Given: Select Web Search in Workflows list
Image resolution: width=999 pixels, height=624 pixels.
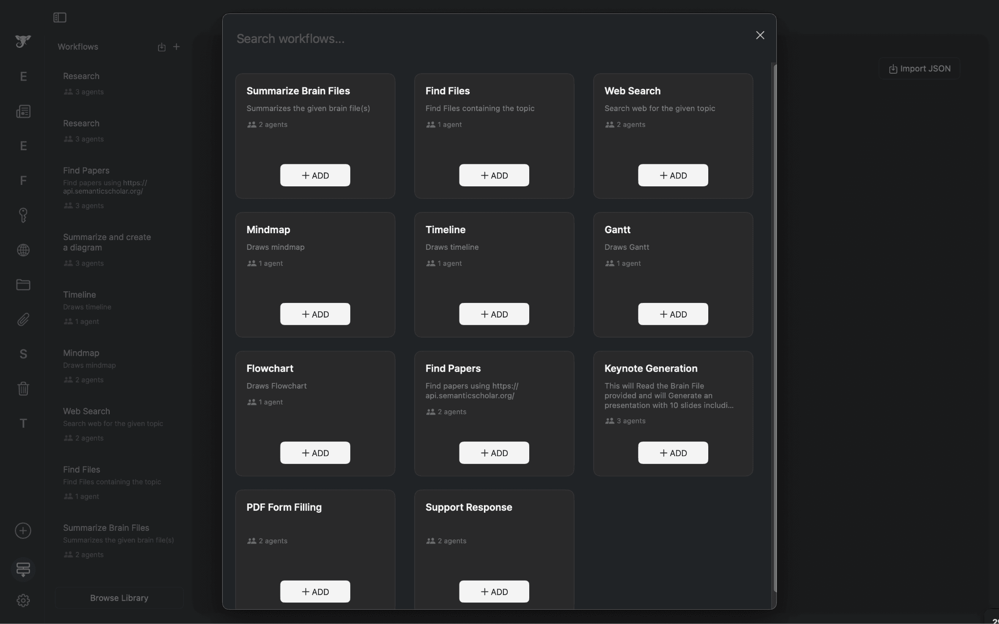Looking at the screenshot, I should coord(86,411).
